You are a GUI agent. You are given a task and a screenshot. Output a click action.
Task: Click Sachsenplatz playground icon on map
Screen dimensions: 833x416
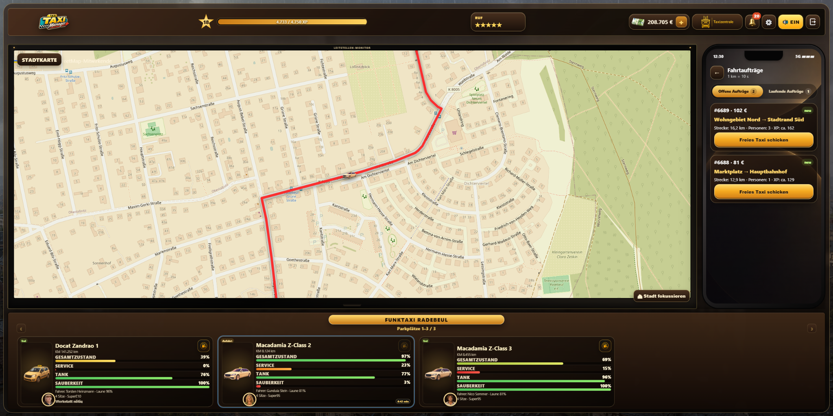pos(153,129)
